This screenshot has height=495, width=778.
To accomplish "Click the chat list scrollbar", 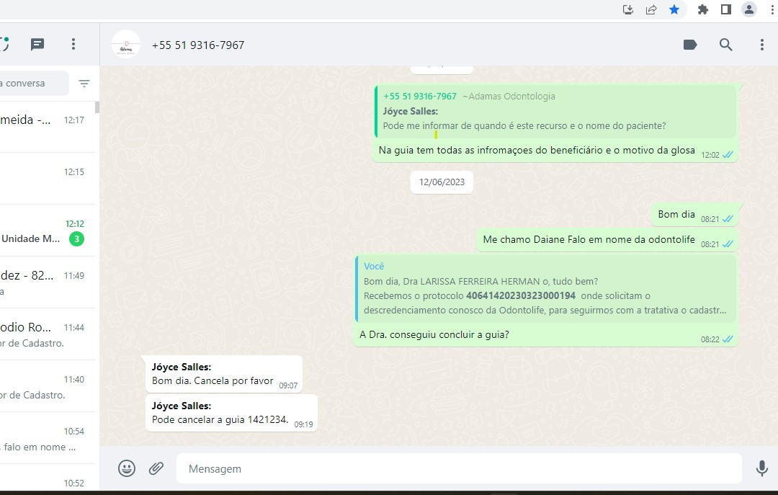I will pos(97,107).
